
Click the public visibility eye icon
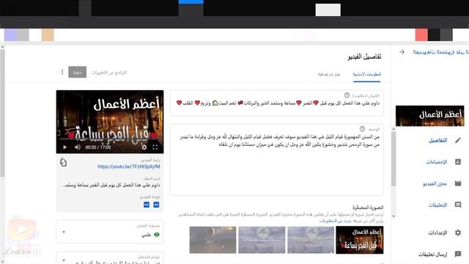(156, 235)
